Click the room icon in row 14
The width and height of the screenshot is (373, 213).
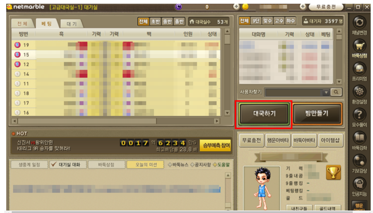point(17,74)
